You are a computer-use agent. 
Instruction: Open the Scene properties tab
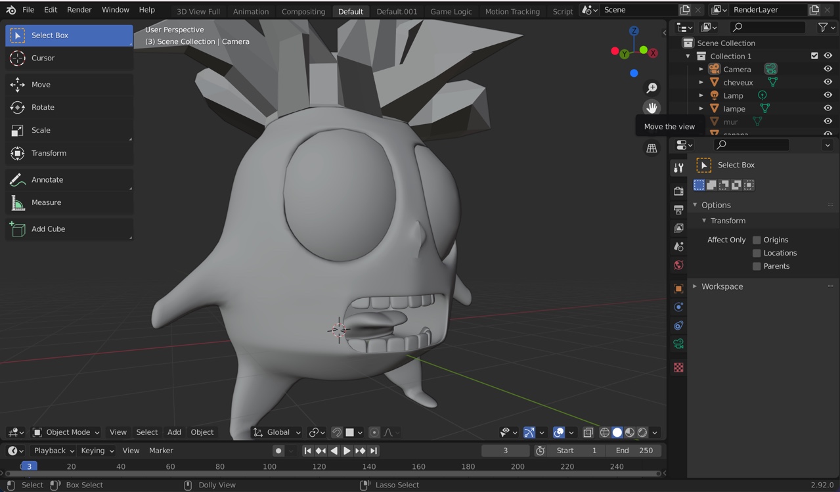pyautogui.click(x=678, y=246)
